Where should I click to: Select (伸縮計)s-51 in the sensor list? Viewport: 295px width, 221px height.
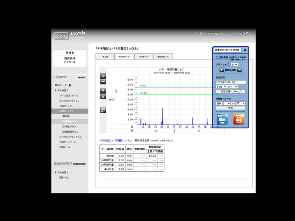66,106
